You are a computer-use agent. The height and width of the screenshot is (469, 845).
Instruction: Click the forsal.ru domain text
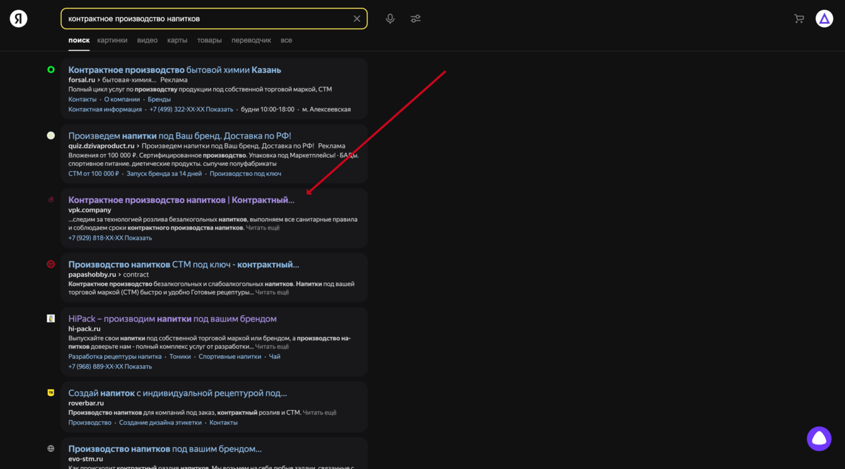click(x=82, y=80)
